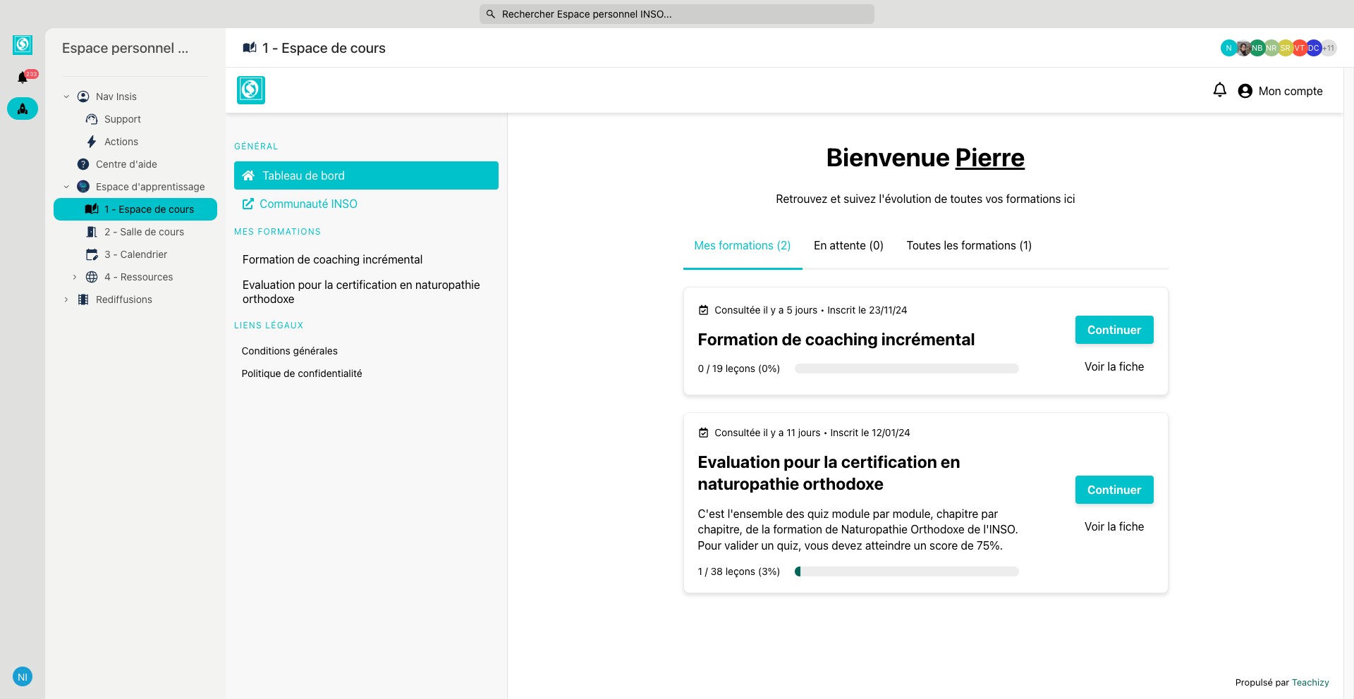Click the Mon compte avatar icon
The width and height of the screenshot is (1354, 699).
point(1245,91)
